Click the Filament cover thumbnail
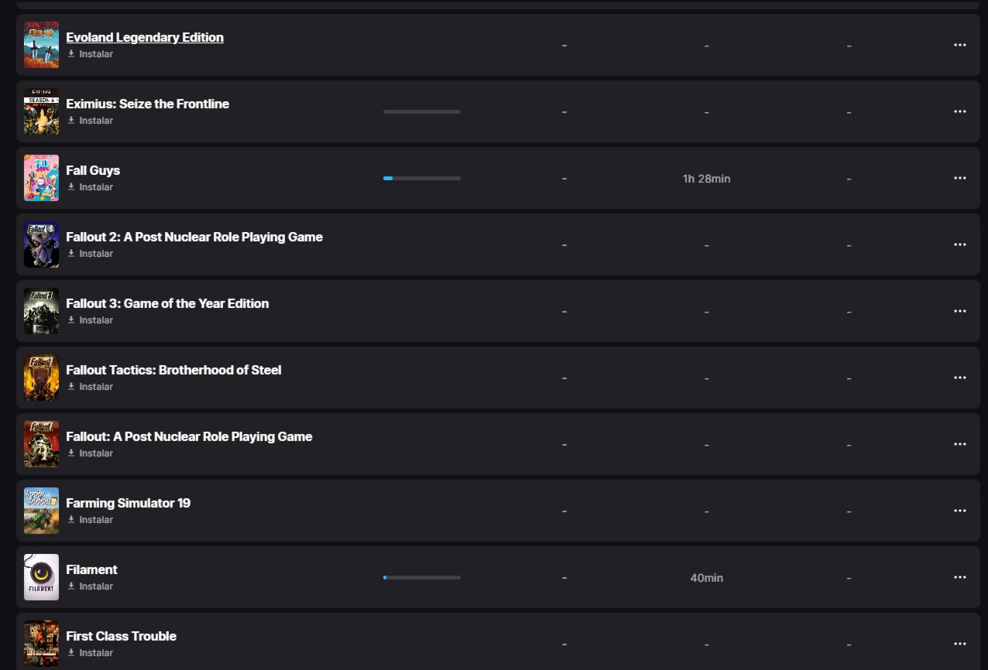 [41, 577]
